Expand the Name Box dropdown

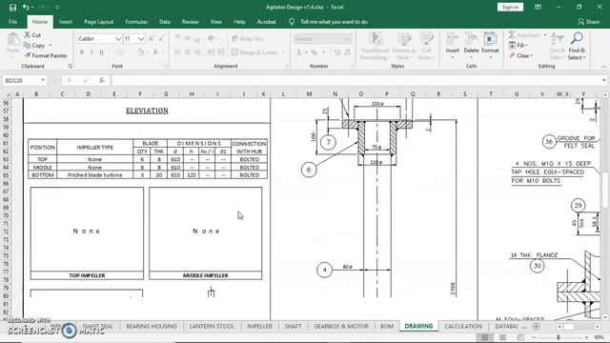pos(43,80)
